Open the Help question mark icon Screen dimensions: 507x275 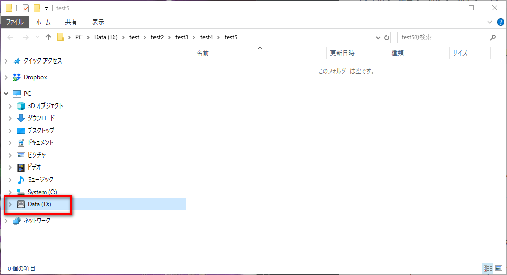500,22
